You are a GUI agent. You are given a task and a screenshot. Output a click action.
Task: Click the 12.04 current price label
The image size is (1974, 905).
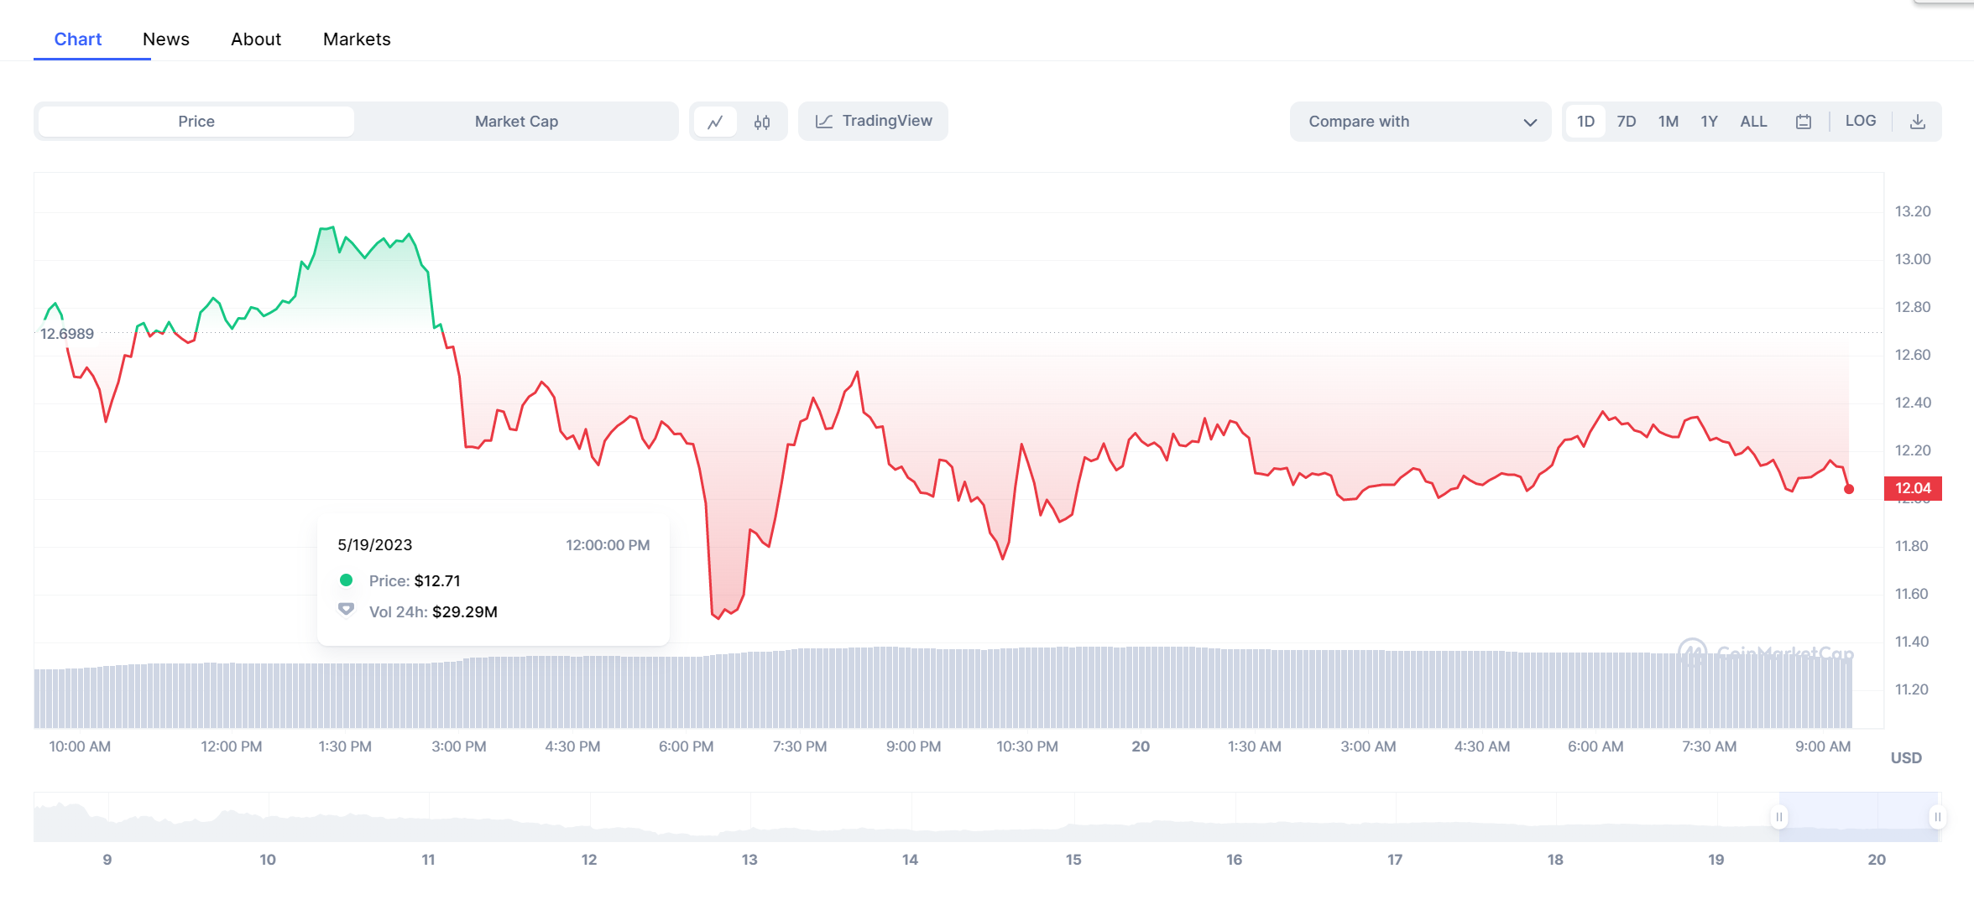click(1913, 488)
